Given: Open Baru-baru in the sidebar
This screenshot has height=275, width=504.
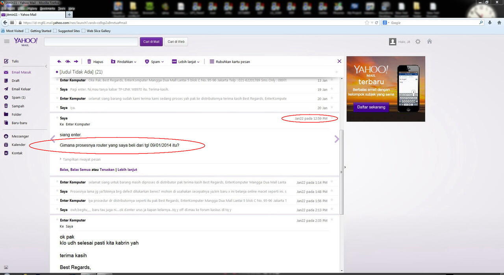Looking at the screenshot, I should 15,123.
